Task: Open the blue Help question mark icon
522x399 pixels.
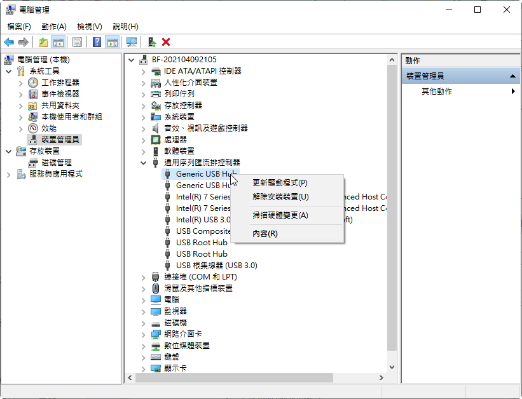Action: 97,43
